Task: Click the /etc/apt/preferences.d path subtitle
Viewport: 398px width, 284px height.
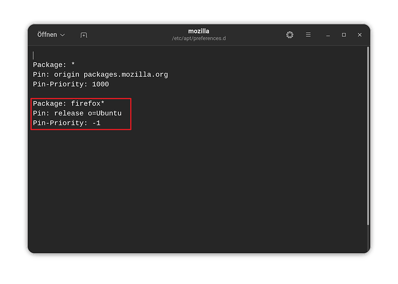Action: pos(199,38)
